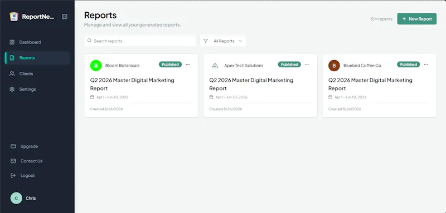The width and height of the screenshot is (446, 213).
Task: Click the filter funnel icon
Action: coord(206,41)
